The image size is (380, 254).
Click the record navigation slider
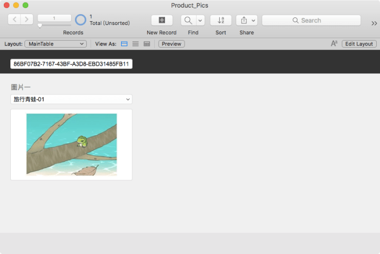(54, 25)
